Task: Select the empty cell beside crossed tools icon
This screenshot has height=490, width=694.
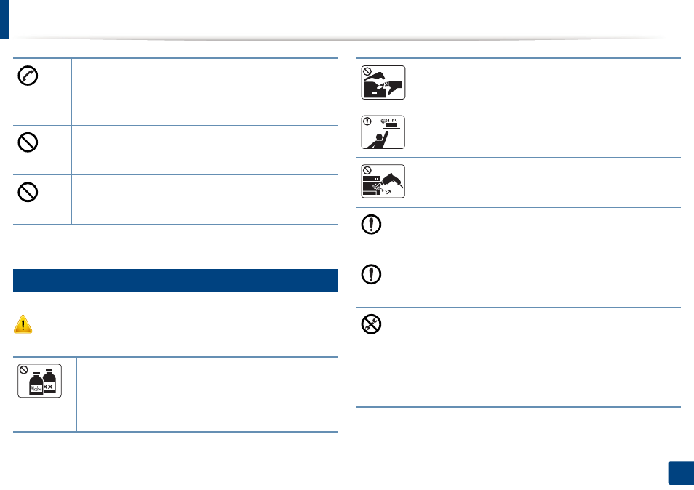Action: pyautogui.click(x=550, y=356)
